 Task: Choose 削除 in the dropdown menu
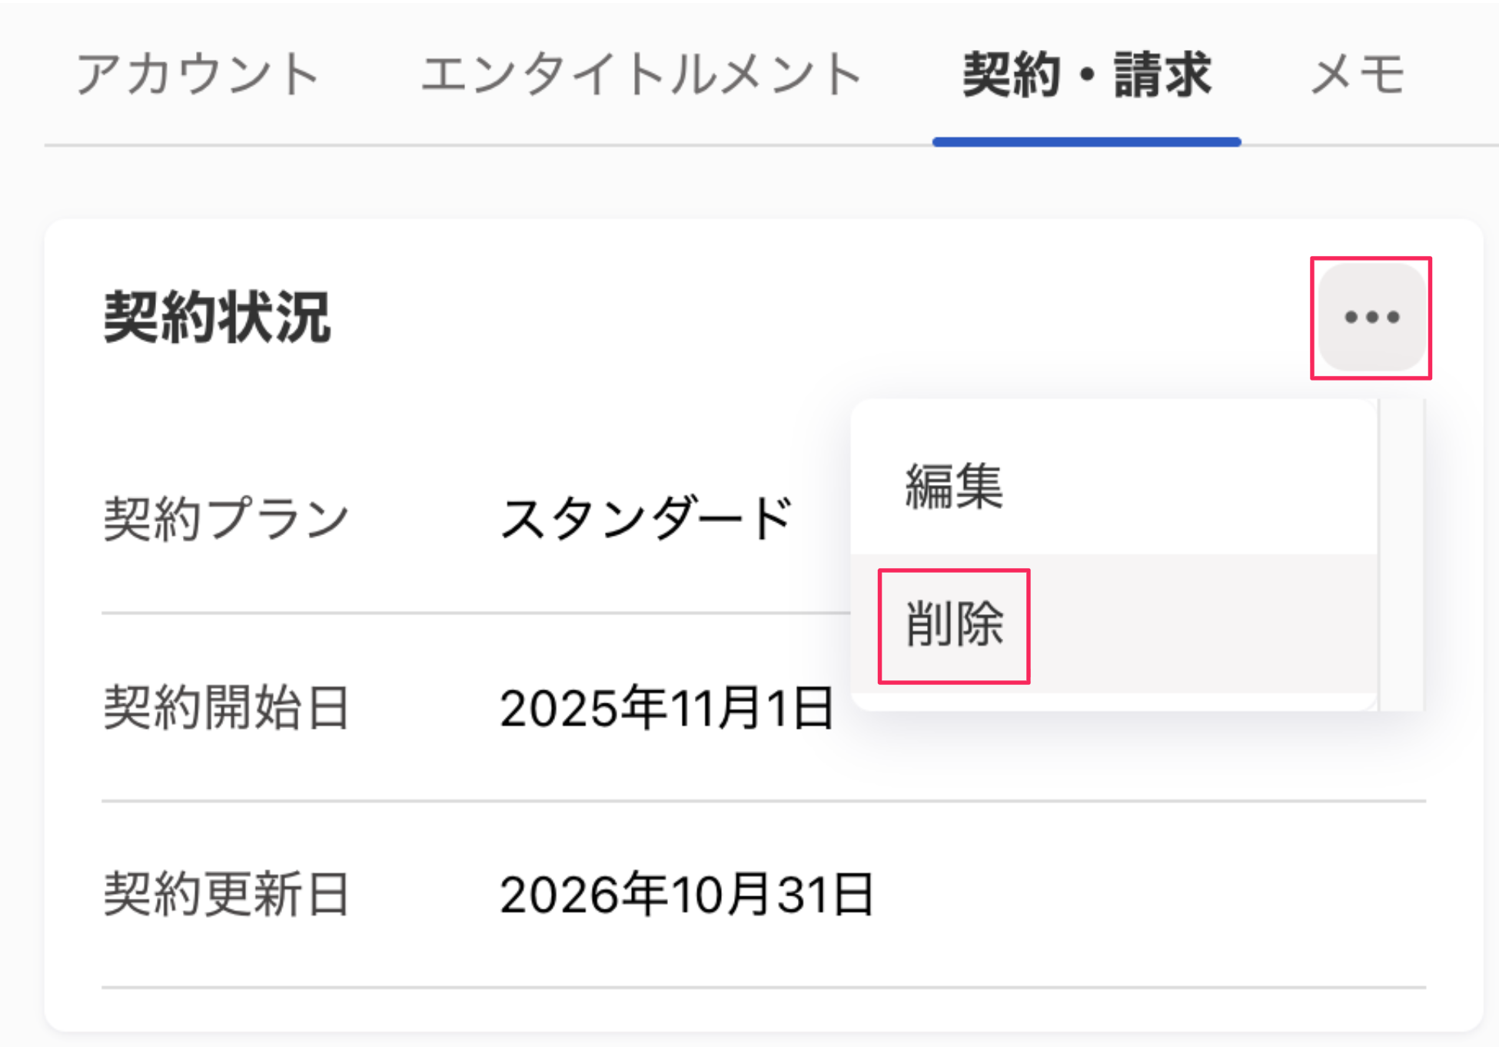coord(954,624)
